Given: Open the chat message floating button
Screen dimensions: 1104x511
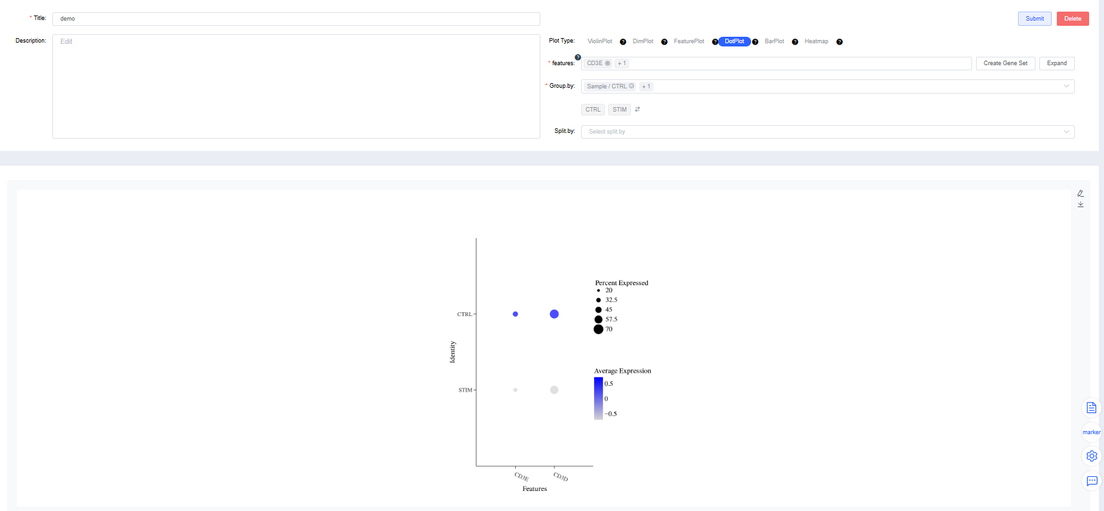Looking at the screenshot, I should [1091, 481].
